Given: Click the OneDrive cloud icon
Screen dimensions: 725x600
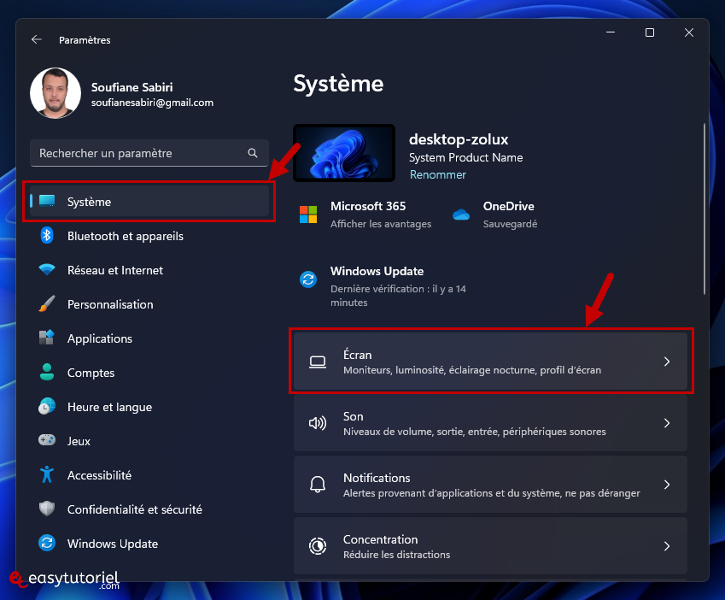Looking at the screenshot, I should point(461,215).
